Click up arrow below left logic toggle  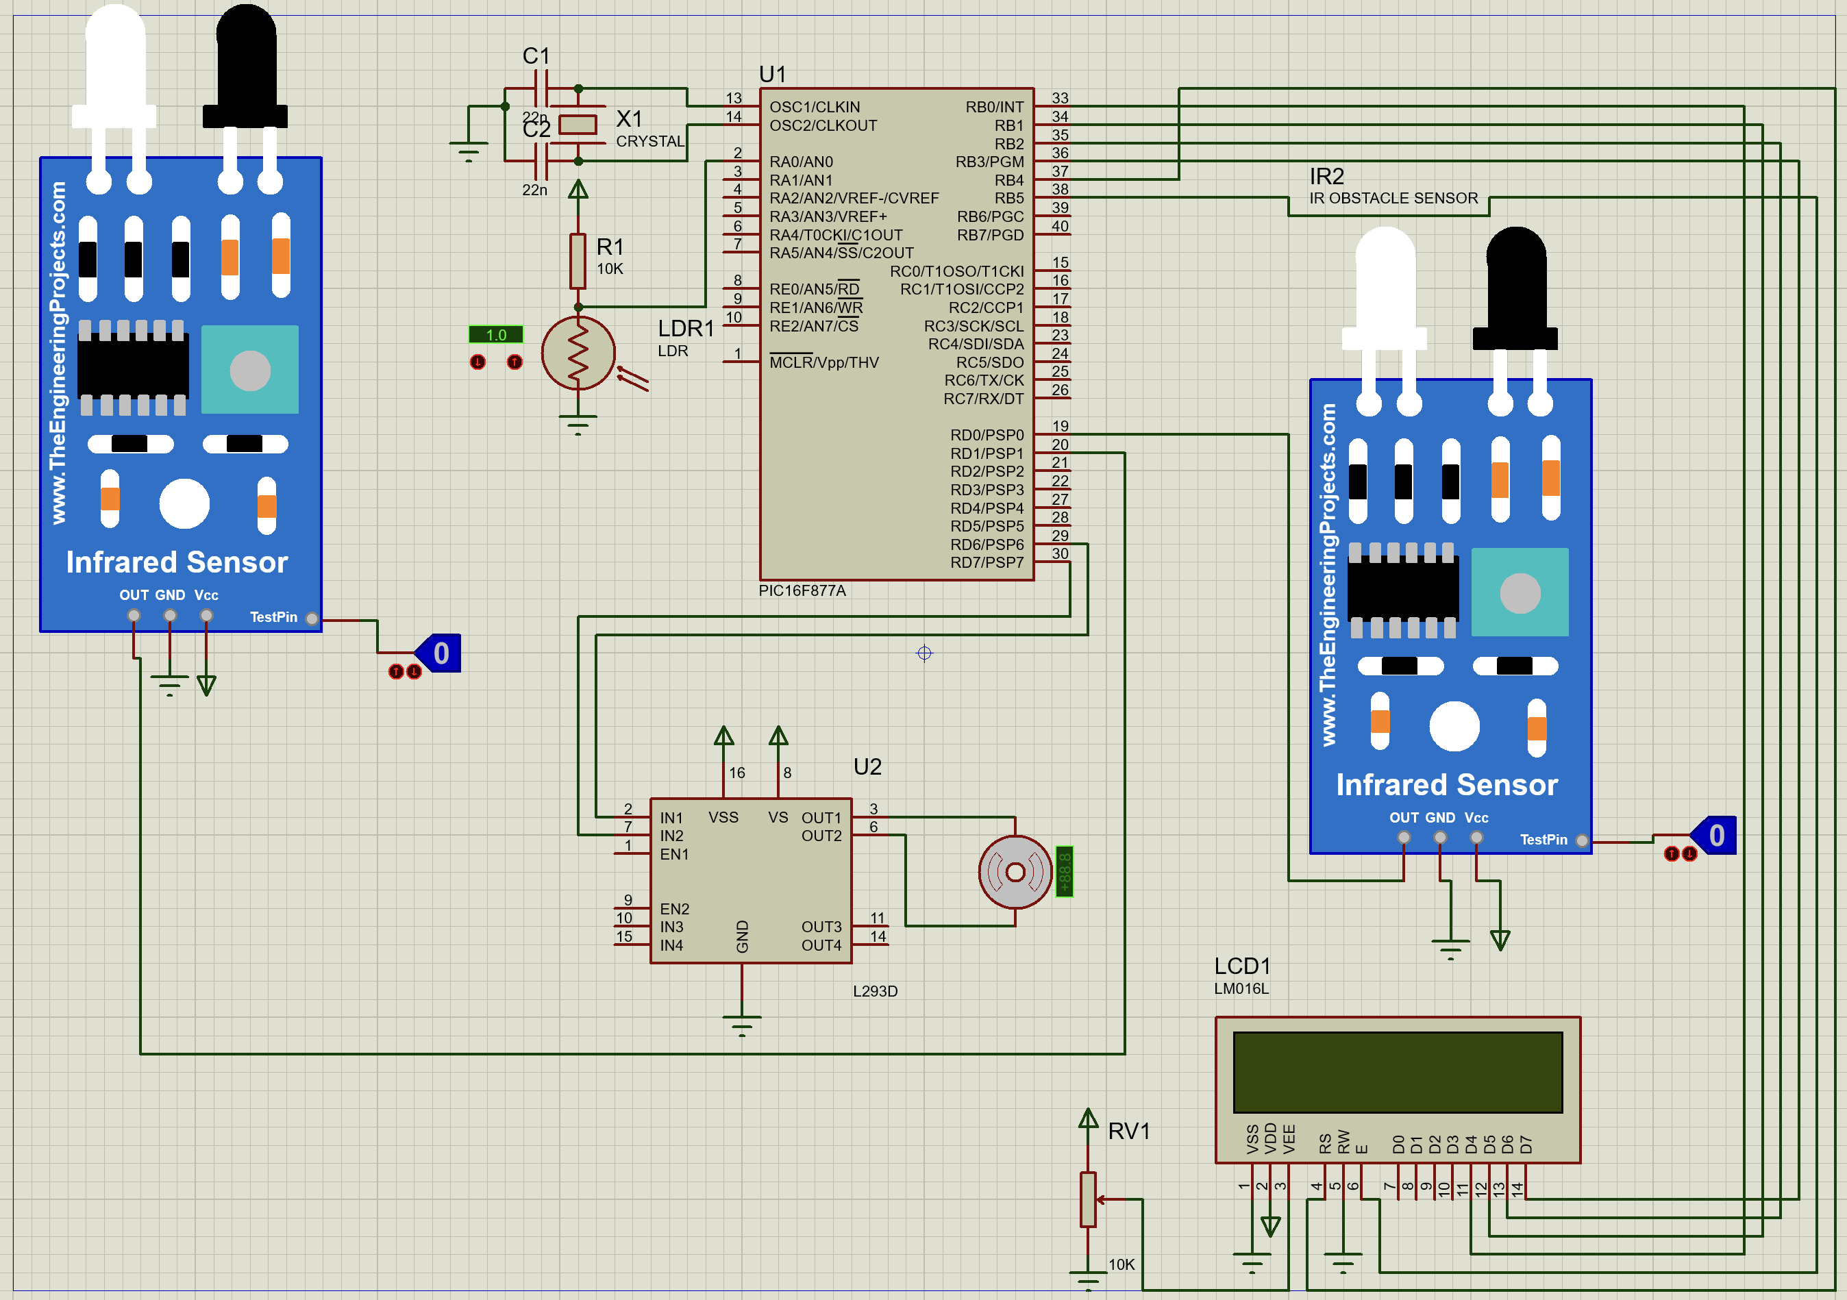coord(397,672)
